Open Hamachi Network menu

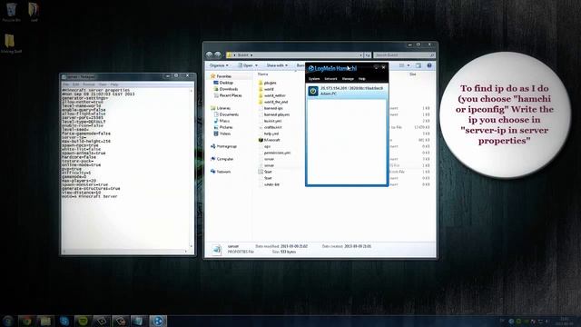point(330,79)
